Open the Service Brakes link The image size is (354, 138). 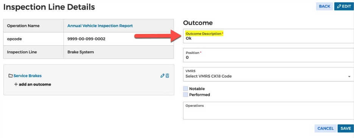(x=28, y=76)
